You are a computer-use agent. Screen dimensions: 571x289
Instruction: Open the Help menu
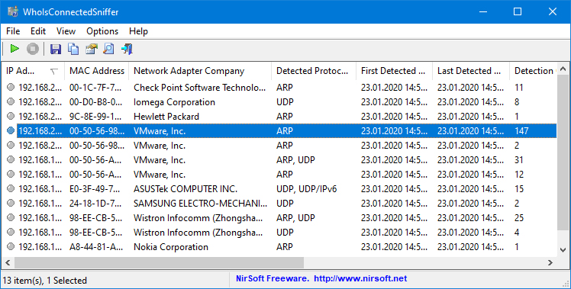(138, 31)
